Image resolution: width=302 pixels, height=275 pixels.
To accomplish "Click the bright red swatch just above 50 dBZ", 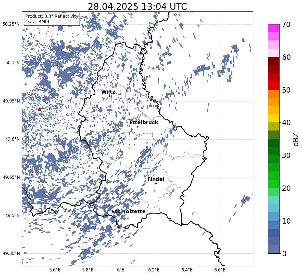I will coord(274,86).
